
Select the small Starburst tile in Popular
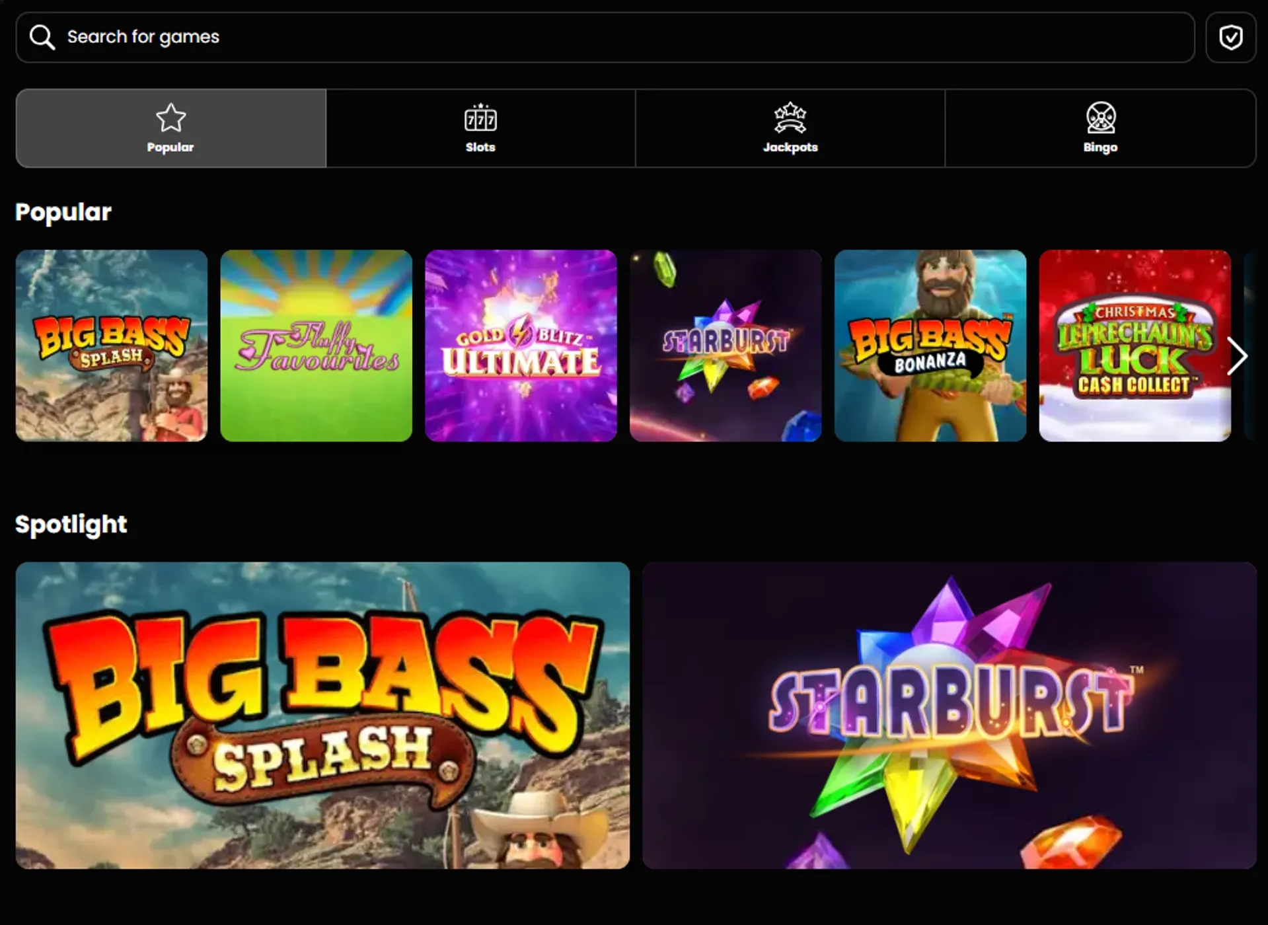tap(726, 346)
